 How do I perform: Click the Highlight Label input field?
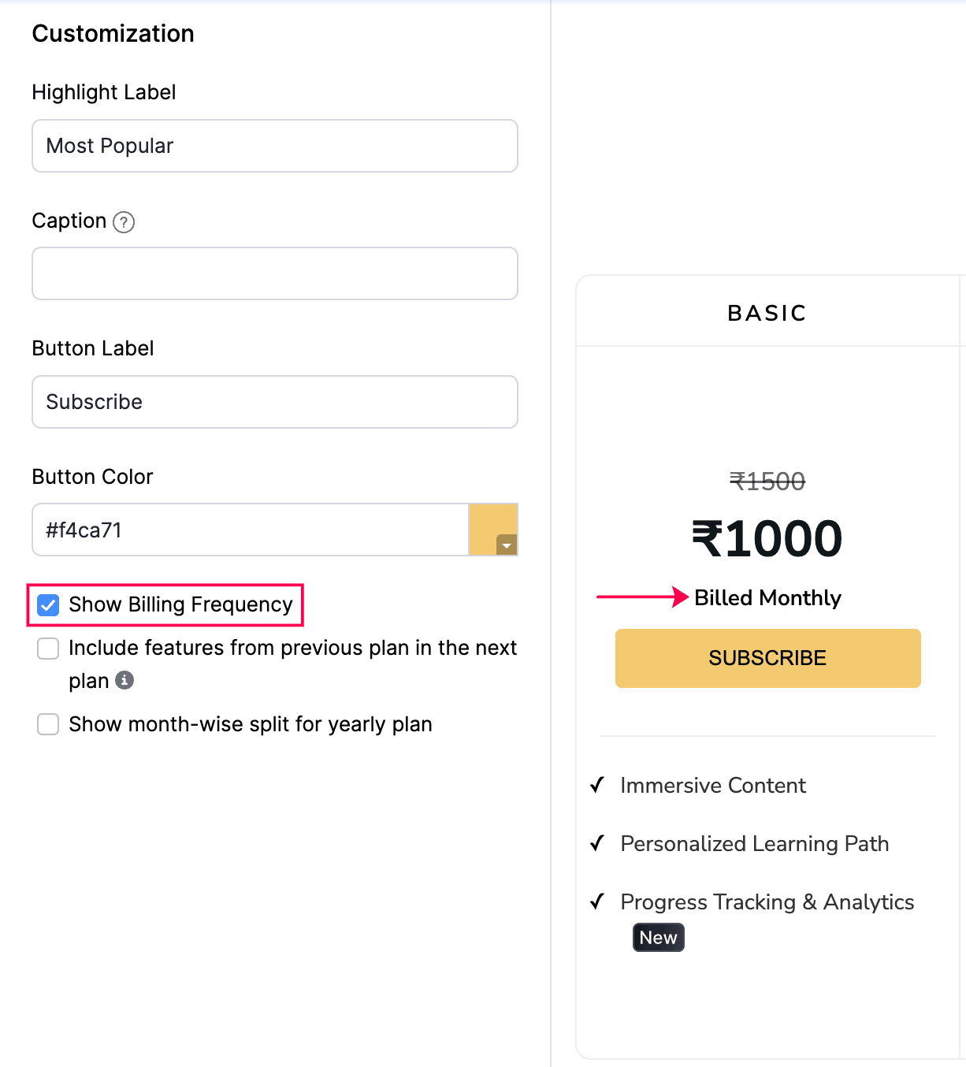pyautogui.click(x=274, y=146)
